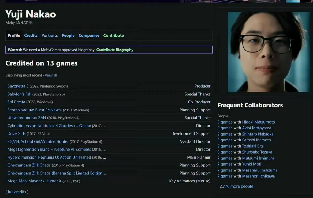Open SG/ZH: School Girl/Zombie Hunter link

[38, 141]
